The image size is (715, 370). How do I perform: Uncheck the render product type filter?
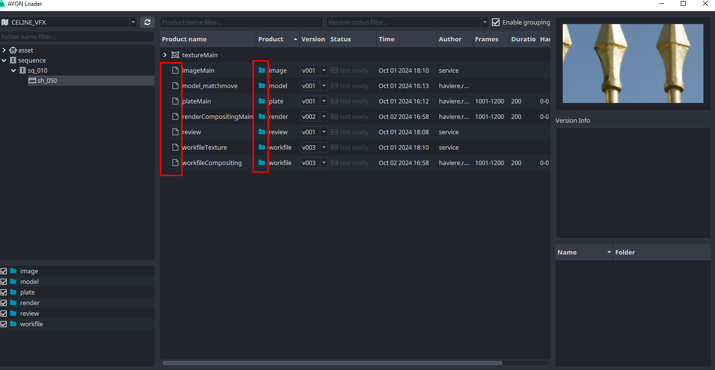coord(4,303)
